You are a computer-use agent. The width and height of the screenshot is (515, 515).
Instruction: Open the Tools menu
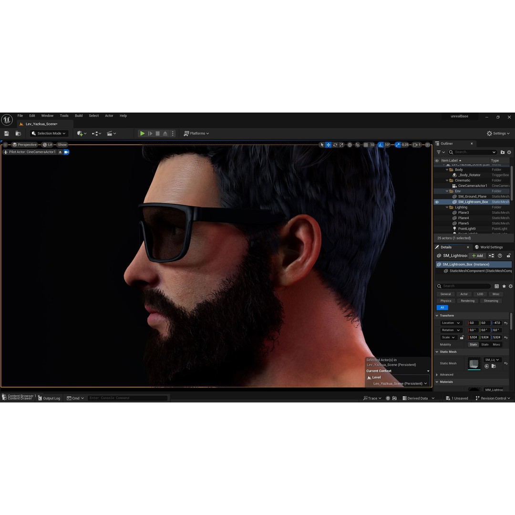coord(64,115)
